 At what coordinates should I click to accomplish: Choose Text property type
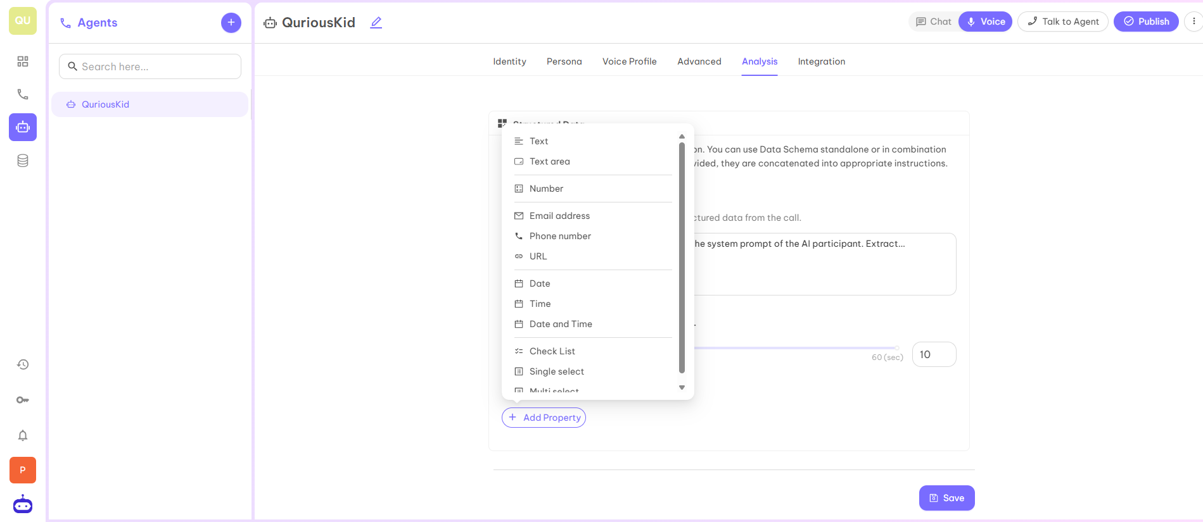593,141
